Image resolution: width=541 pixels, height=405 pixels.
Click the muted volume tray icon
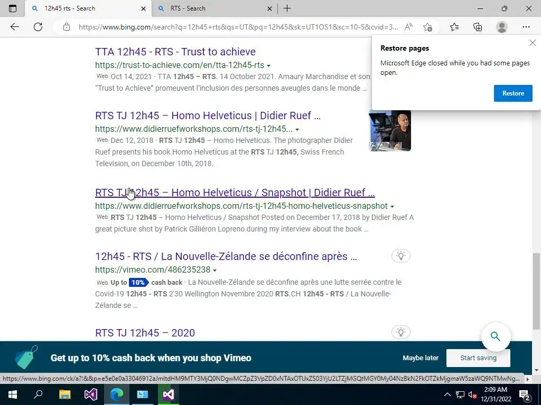(x=472, y=395)
